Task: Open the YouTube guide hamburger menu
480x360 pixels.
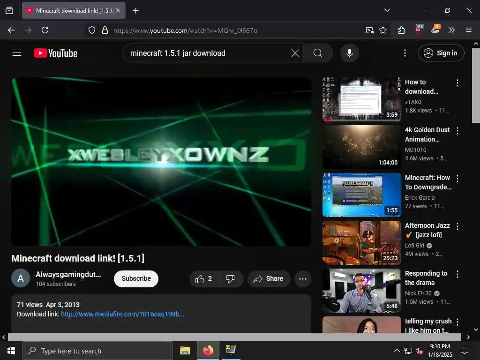Action: [17, 53]
